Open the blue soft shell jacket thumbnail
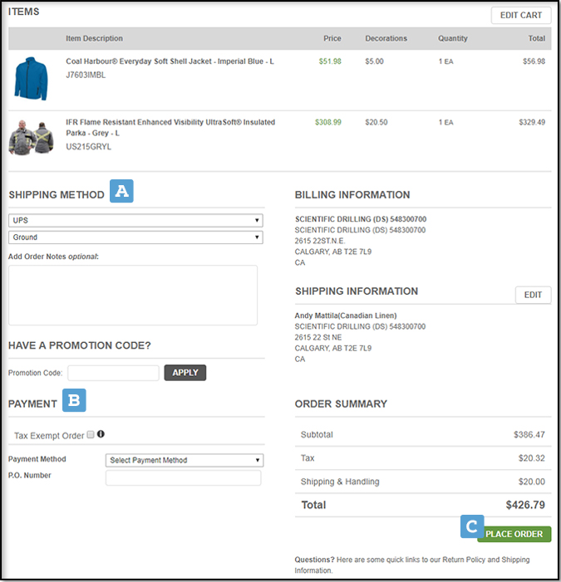Screen dimensions: 561x582 pos(32,77)
